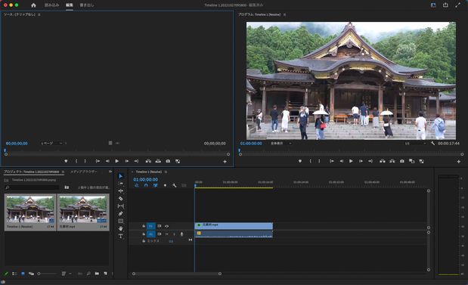Screen dimensions: 468x285
Task: Select the Slip tool
Action: tap(120, 206)
